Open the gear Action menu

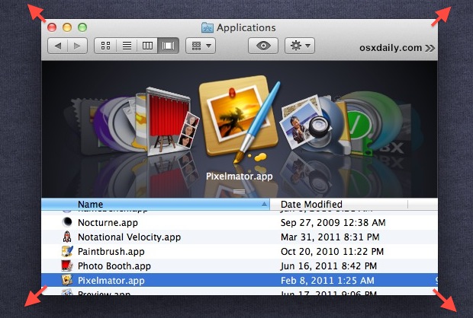pos(300,46)
